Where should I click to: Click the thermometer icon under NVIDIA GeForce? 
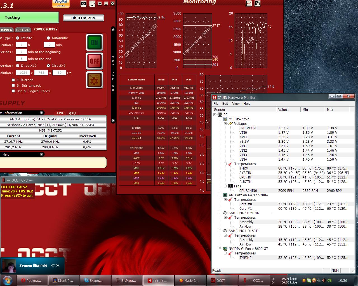230,253
